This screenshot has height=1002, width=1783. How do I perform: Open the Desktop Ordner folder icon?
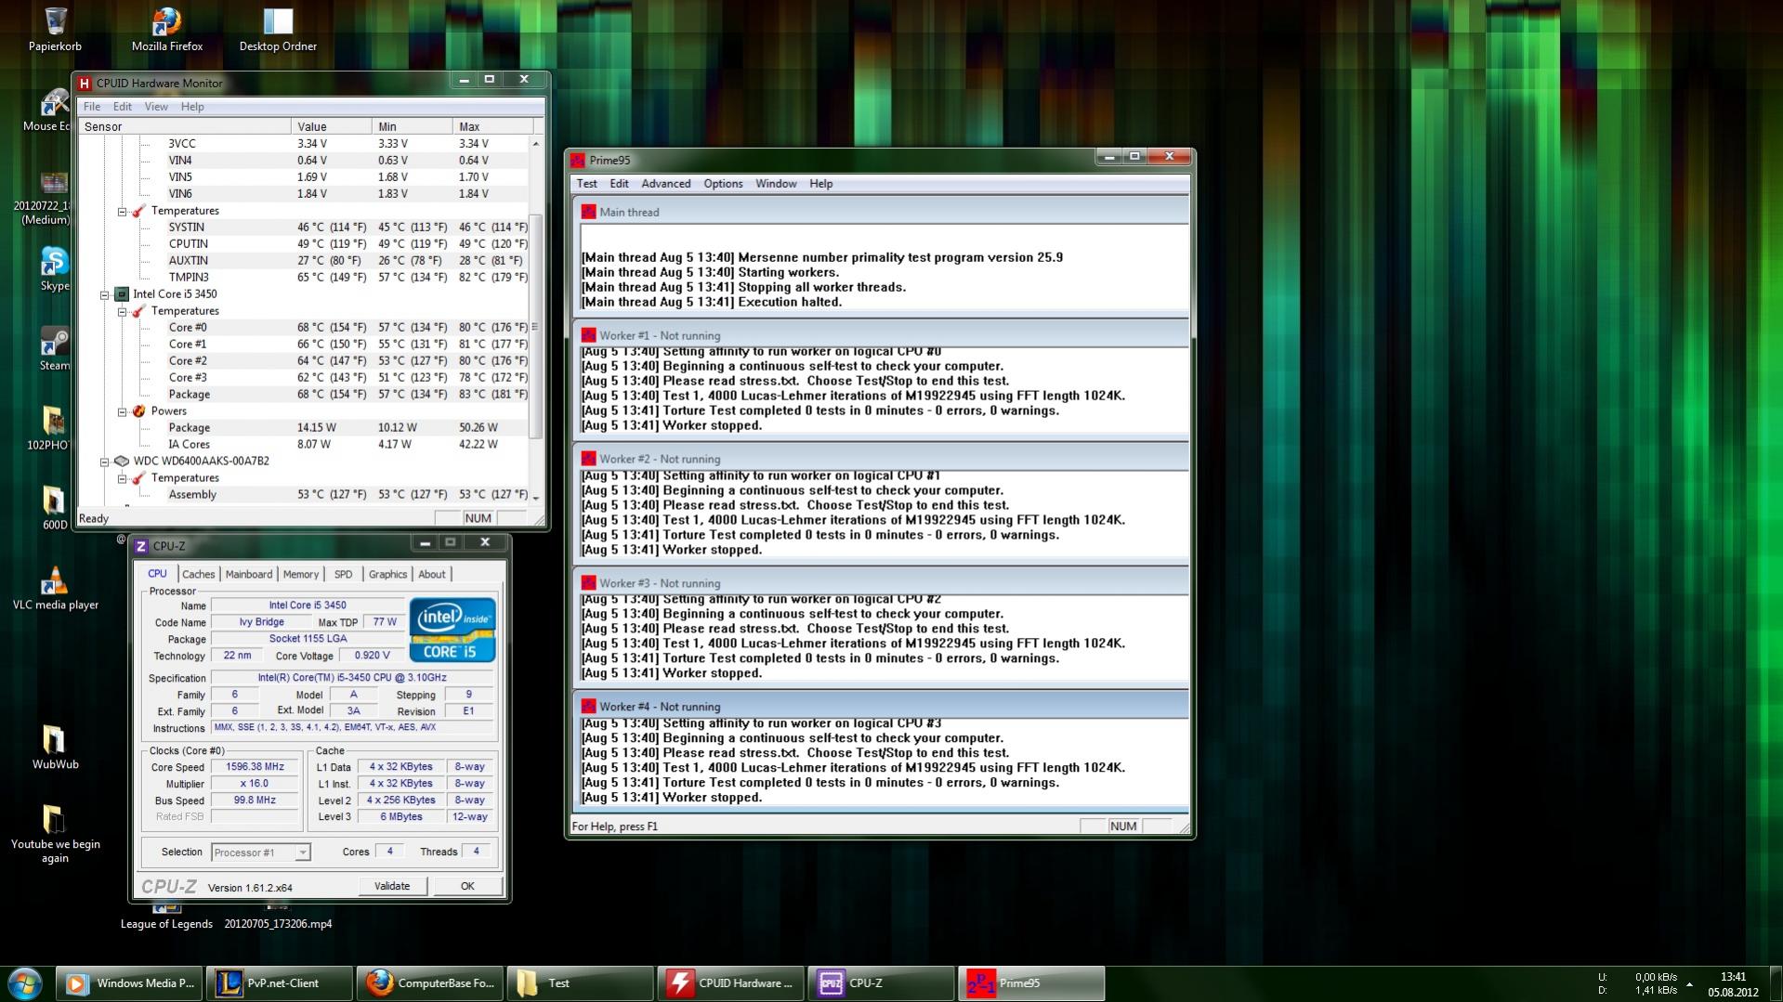pos(278,28)
